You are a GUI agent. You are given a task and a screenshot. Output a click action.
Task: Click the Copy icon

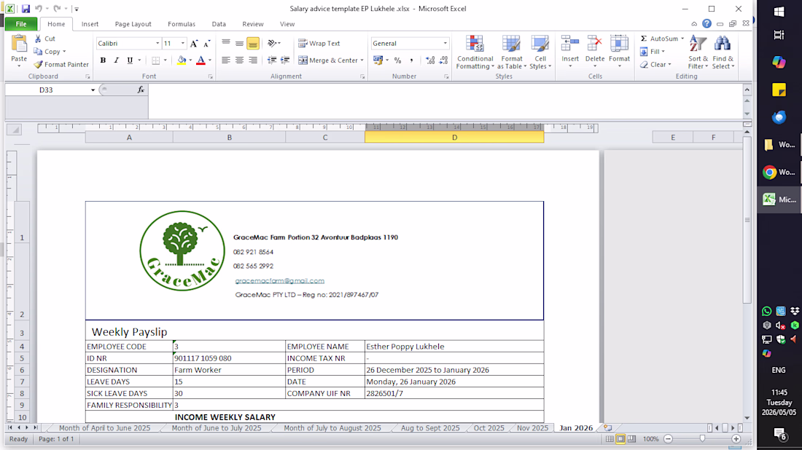click(38, 52)
